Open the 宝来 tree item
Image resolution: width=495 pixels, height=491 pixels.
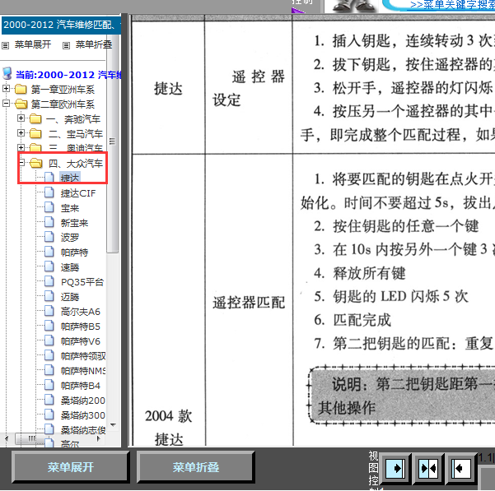(x=70, y=208)
